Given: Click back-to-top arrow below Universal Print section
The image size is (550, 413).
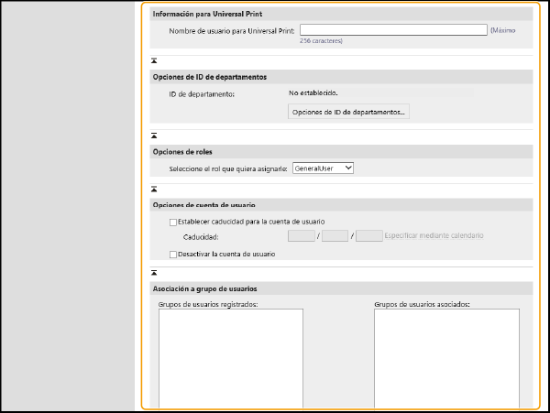Looking at the screenshot, I should (x=155, y=60).
